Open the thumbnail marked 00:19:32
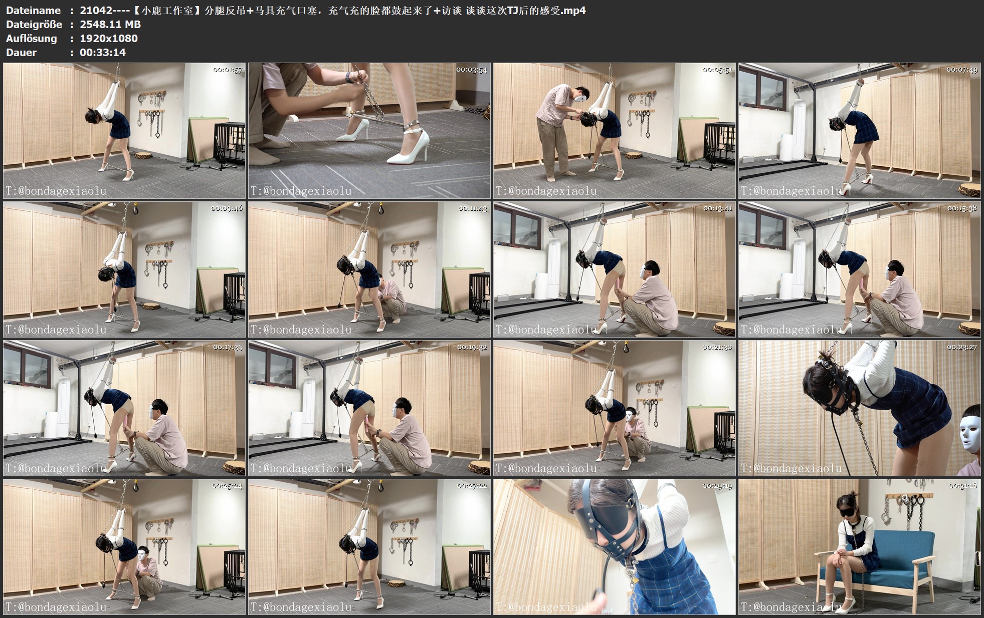 [x=369, y=408]
